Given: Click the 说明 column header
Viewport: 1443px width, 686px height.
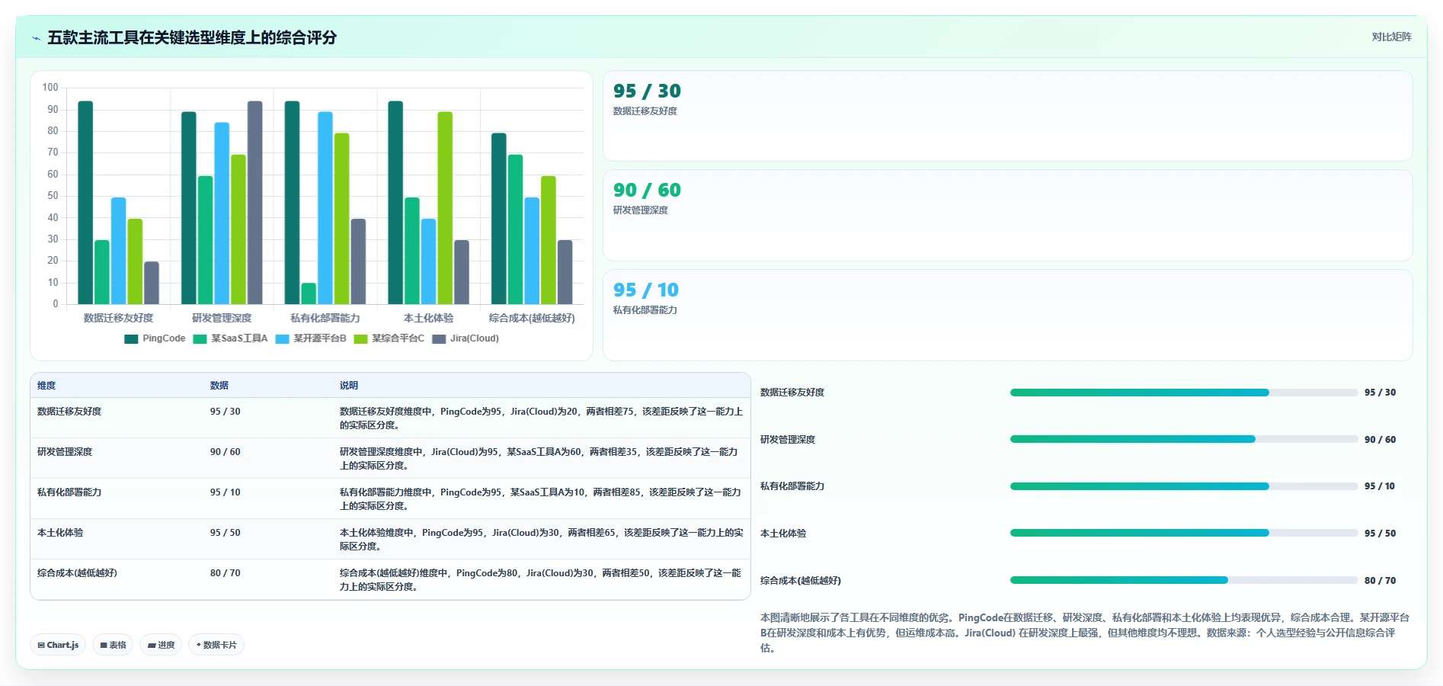Looking at the screenshot, I should pos(349,386).
